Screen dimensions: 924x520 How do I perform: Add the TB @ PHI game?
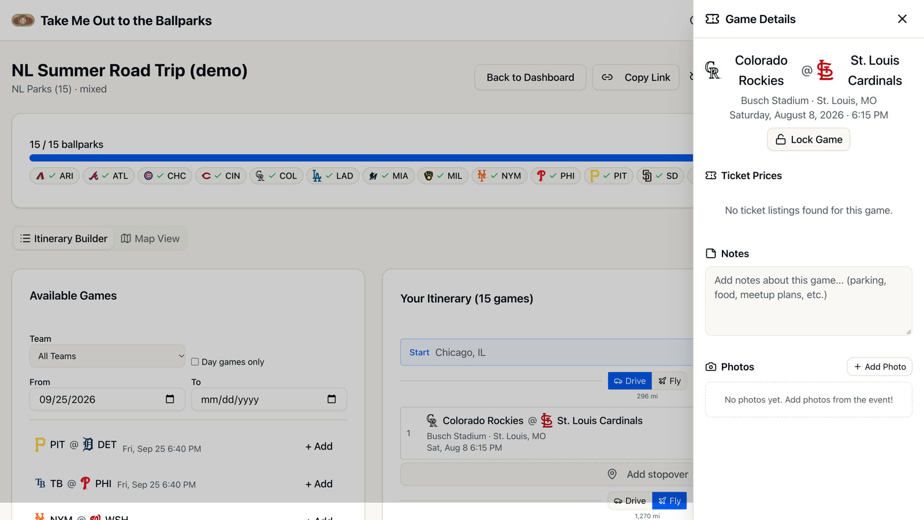coord(319,484)
